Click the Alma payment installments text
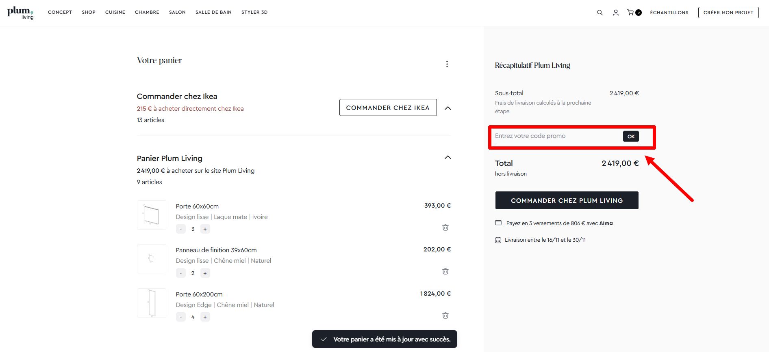The height and width of the screenshot is (352, 769). tap(559, 223)
